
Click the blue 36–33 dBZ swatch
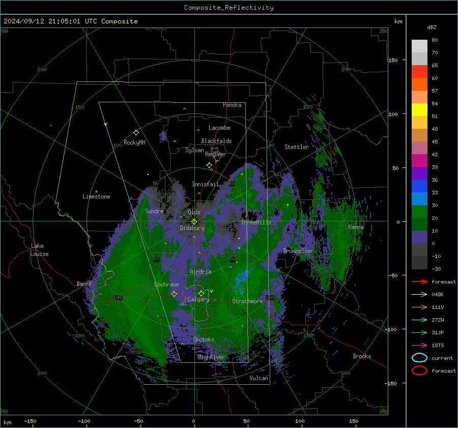tap(419, 186)
